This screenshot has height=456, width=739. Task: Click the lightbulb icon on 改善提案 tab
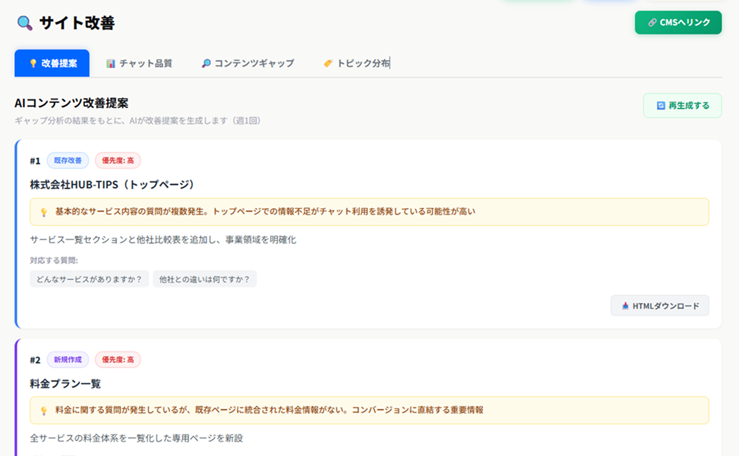(x=33, y=63)
